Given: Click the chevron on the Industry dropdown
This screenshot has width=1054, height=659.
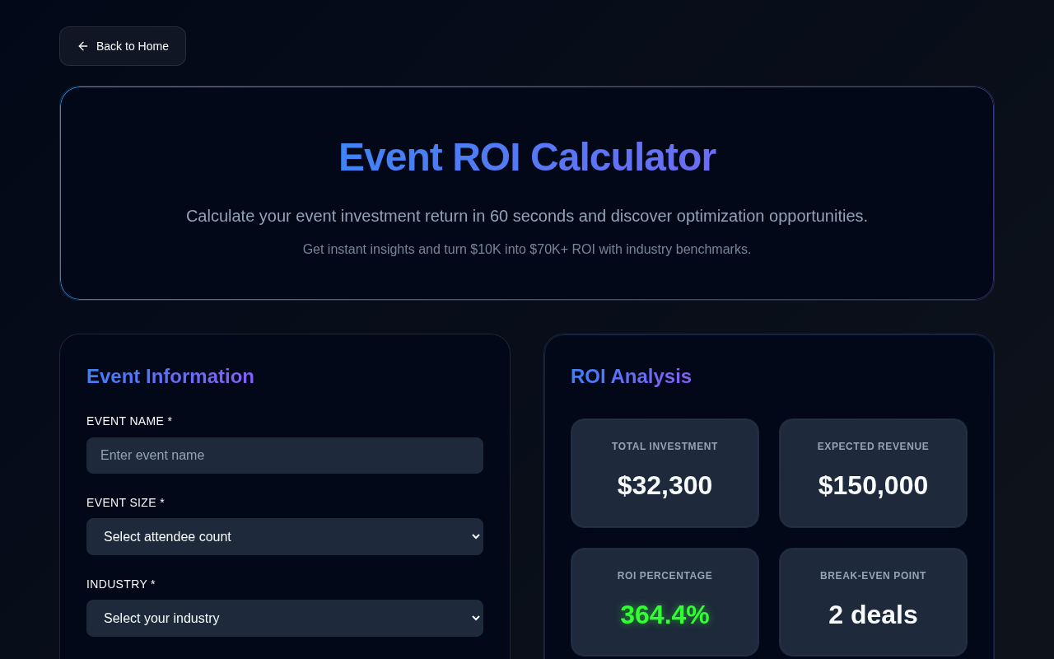Looking at the screenshot, I should (x=474, y=619).
